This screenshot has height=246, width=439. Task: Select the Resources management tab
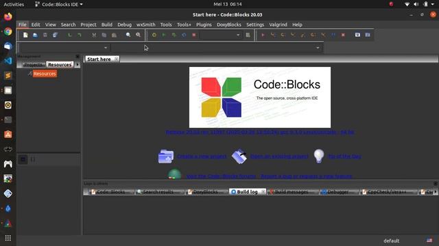(x=60, y=64)
